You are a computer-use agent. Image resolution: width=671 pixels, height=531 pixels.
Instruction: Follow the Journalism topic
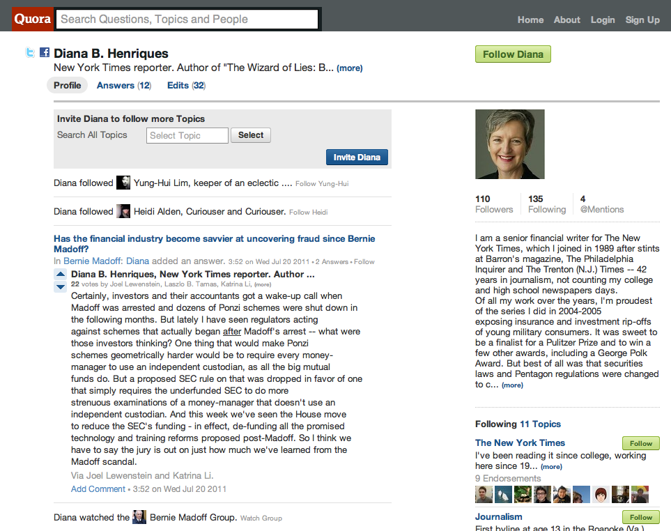[640, 517]
